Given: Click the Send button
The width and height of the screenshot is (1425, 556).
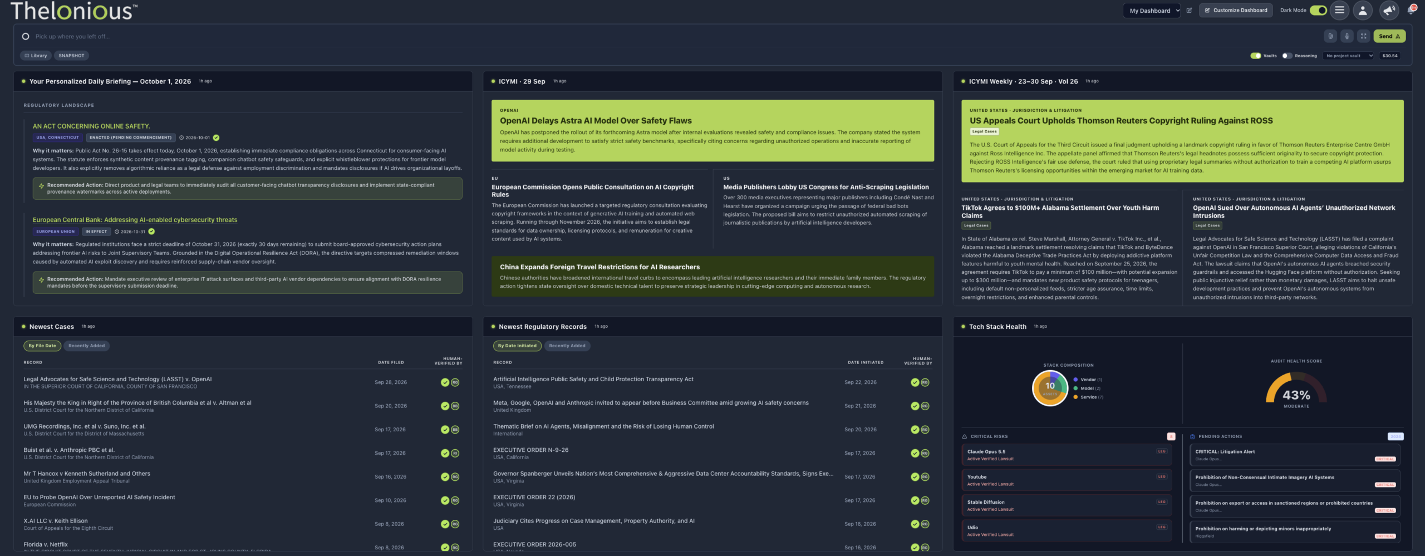Looking at the screenshot, I should 1389,36.
